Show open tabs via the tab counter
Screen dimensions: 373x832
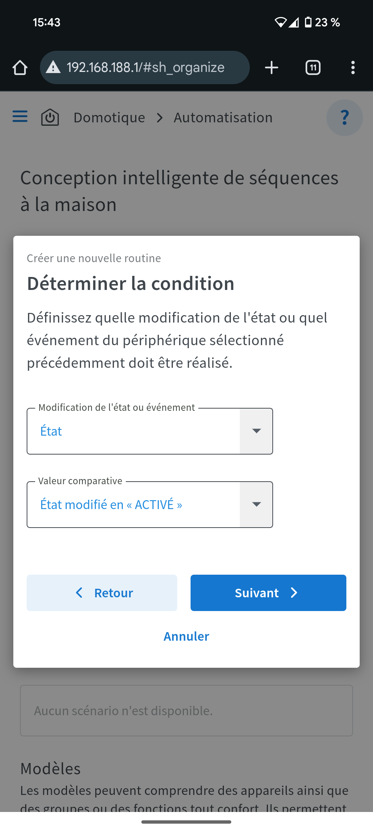coord(313,68)
